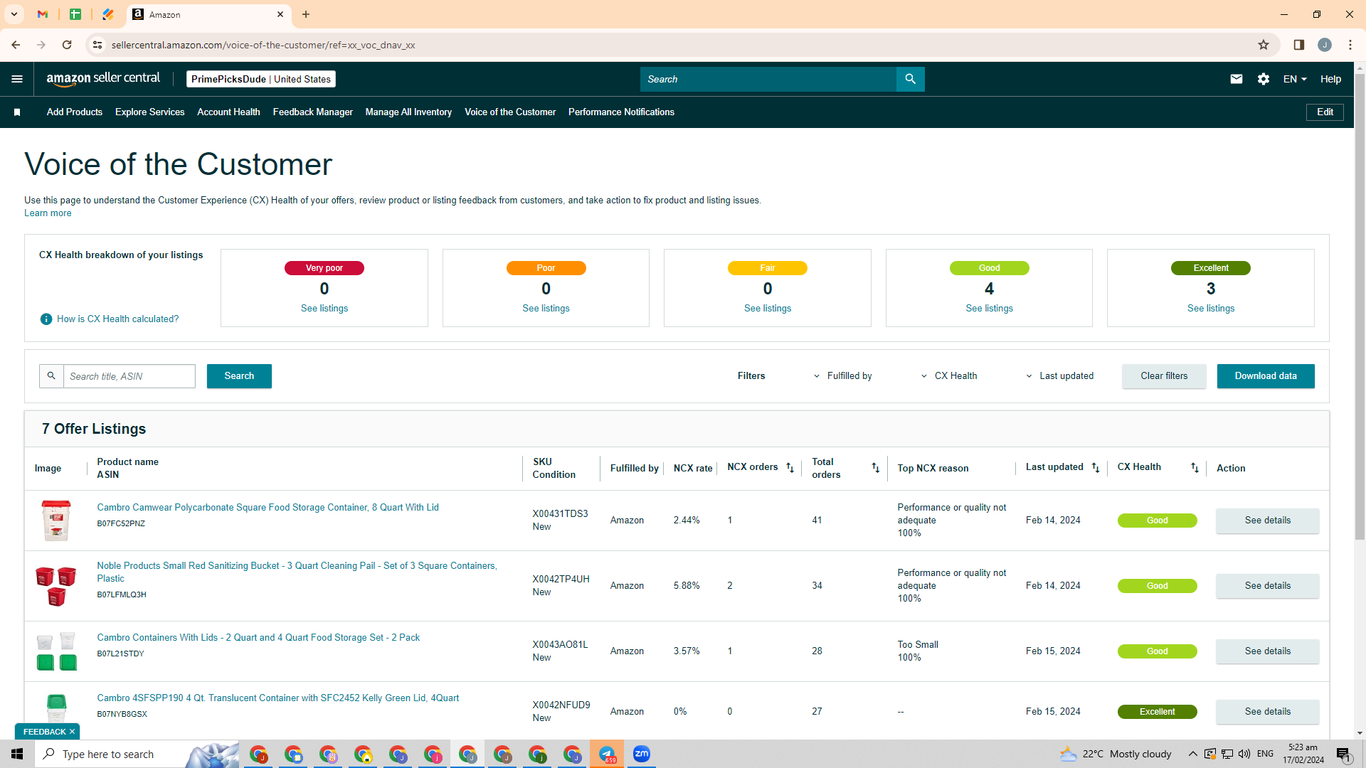The width and height of the screenshot is (1366, 768).
Task: See listings under Good CX Health
Action: [989, 309]
